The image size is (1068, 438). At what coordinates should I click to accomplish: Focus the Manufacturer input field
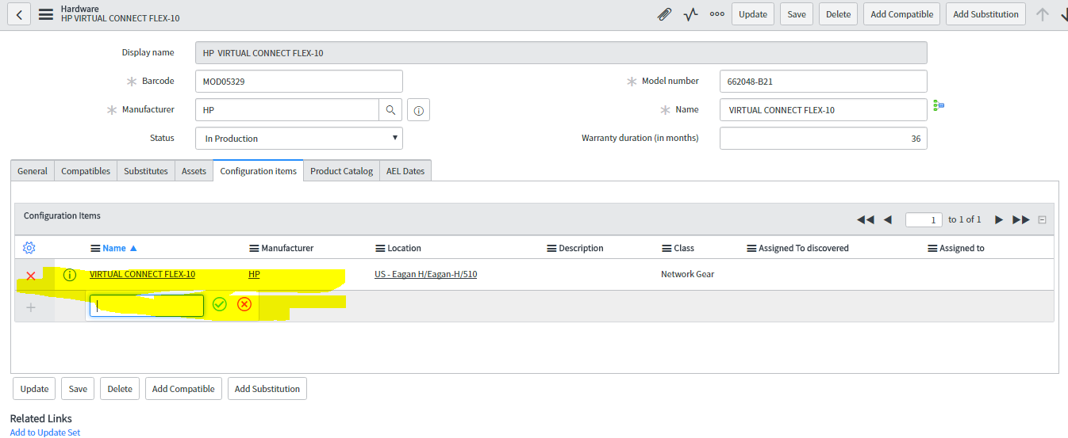(287, 110)
